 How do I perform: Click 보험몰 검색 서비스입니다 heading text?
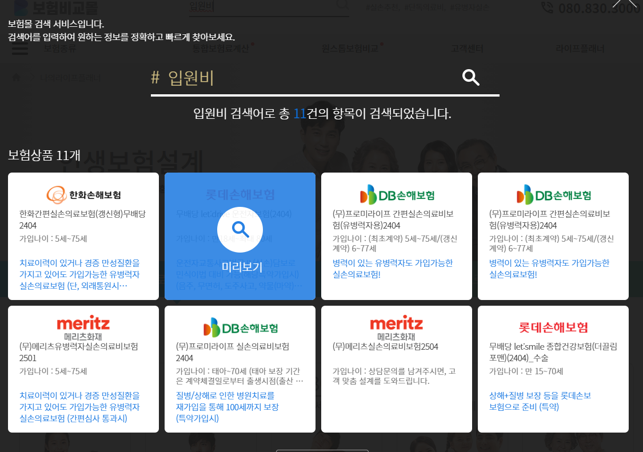pyautogui.click(x=56, y=24)
